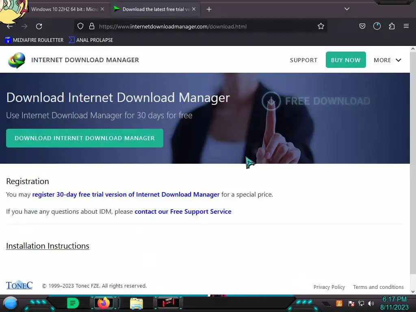Click the clock showing 6:17 PM

tap(394, 299)
